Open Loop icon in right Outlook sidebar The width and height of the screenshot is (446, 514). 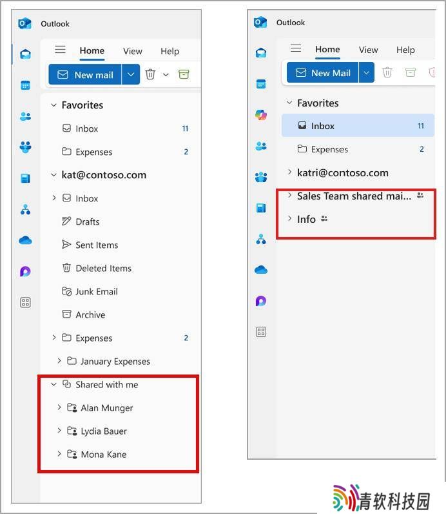[261, 301]
